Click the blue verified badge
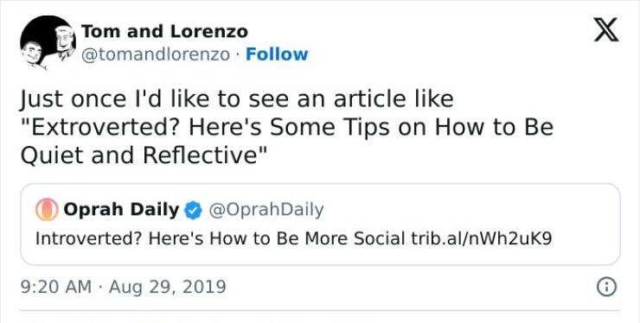Viewport: 640px width, 323px height. (193, 211)
